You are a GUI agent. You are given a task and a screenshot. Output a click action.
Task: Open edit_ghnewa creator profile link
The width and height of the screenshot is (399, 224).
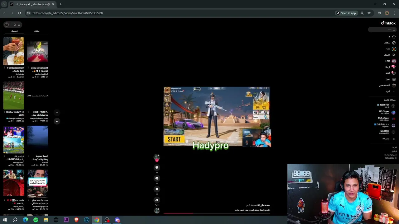click(x=262, y=205)
